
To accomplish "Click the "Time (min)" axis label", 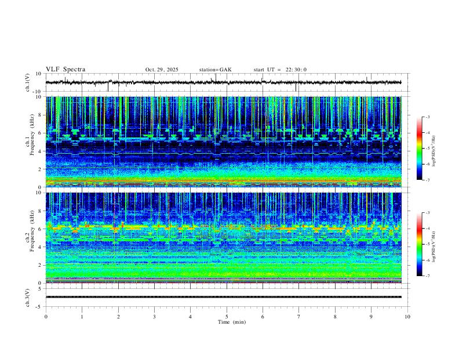I will click(x=232, y=322).
